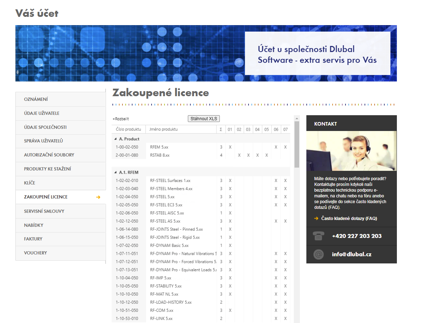Click the orange arrow before FAQ link
Viewport: 431px width, 323px height.
click(x=316, y=218)
